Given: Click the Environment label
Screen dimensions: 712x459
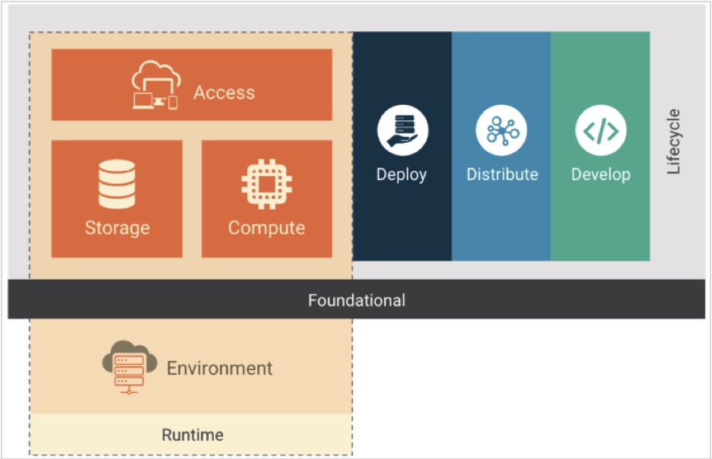Looking at the screenshot, I should [219, 369].
